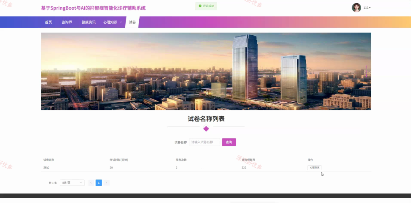Image resolution: width=411 pixels, height=203 pixels.
Task: Select page 1 in pagination
Action: (99, 183)
